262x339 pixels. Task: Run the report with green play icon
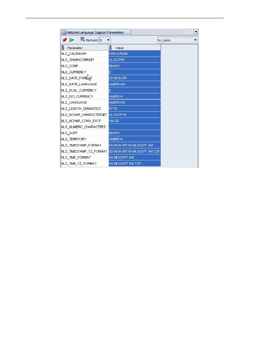coord(72,40)
